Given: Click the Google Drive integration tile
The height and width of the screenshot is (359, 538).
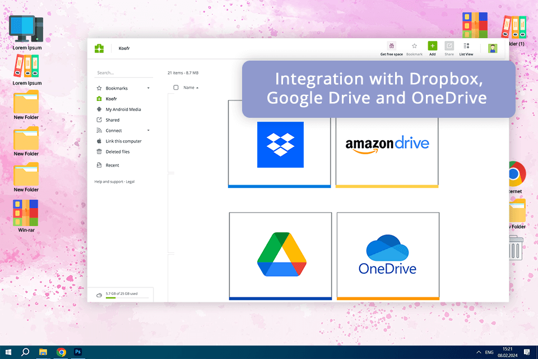Looking at the screenshot, I should (x=281, y=256).
